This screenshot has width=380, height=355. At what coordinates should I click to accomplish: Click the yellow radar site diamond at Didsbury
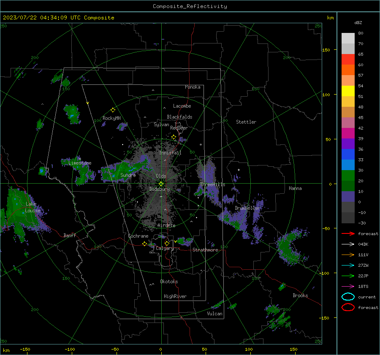(161, 184)
